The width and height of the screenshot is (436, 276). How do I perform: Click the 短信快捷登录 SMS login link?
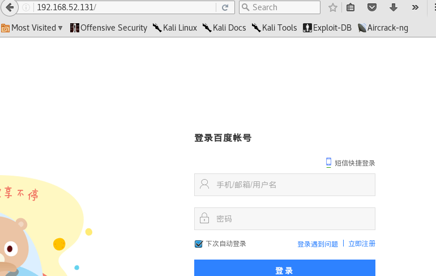(354, 163)
